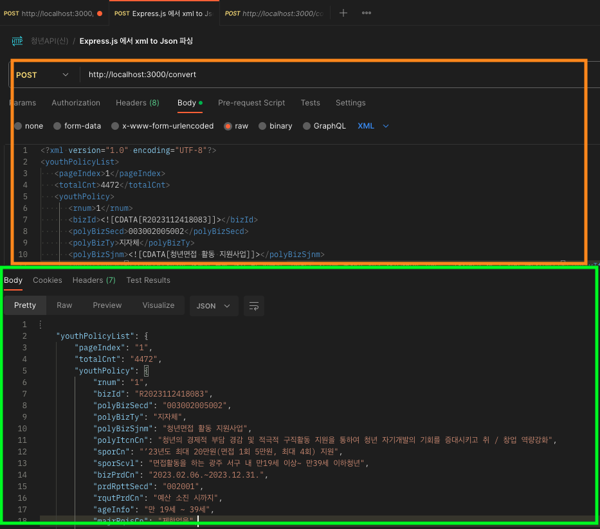This screenshot has width=600, height=529.
Task: Click the "sporCn" response JSON line
Action: (218, 452)
